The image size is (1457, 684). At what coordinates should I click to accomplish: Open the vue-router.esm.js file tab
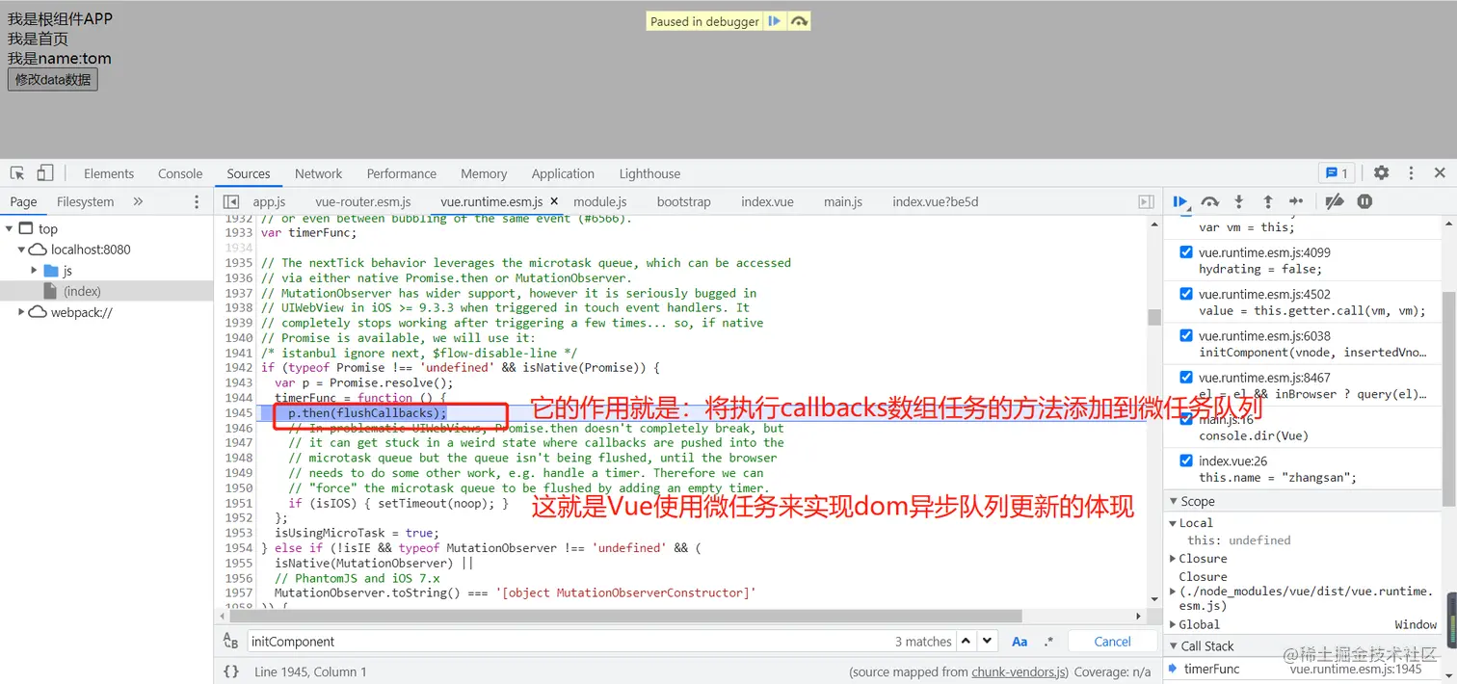click(363, 201)
